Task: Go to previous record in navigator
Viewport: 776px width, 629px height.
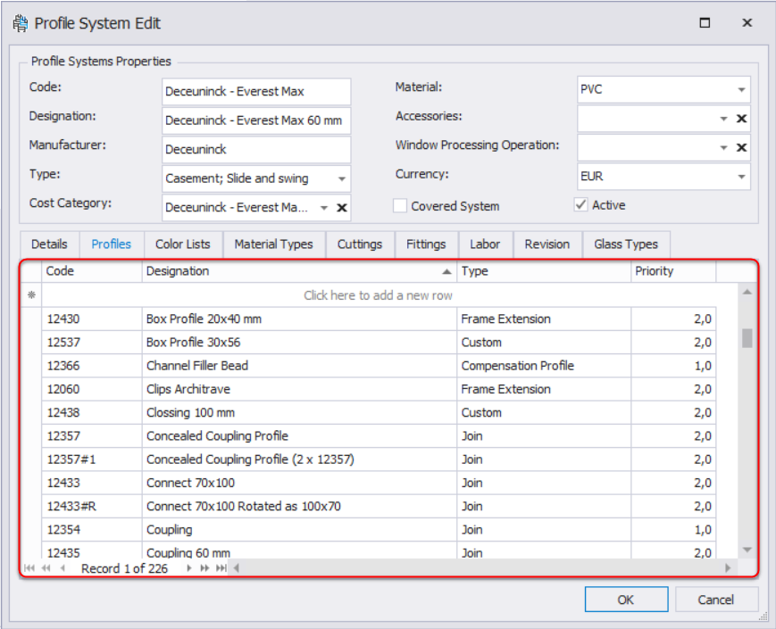Action: 63,568
